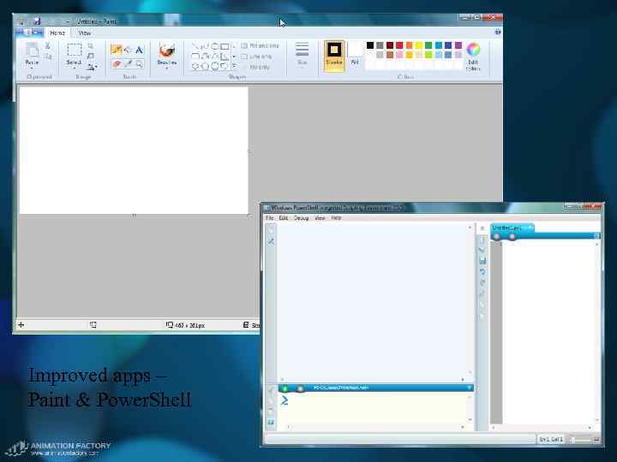Image resolution: width=617 pixels, height=462 pixels.
Task: Activate the Stroke color selector
Action: coord(333,56)
